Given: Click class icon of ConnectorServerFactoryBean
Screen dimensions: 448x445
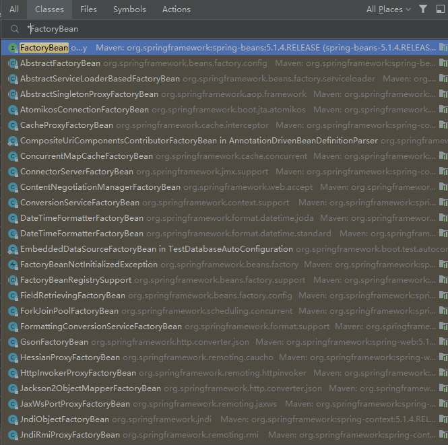Looking at the screenshot, I should [13, 172].
